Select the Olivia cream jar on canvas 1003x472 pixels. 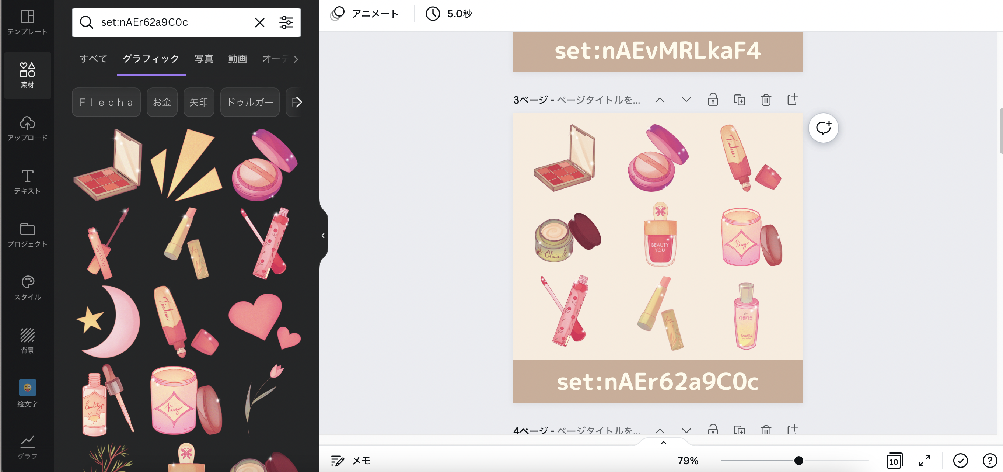[x=568, y=237]
